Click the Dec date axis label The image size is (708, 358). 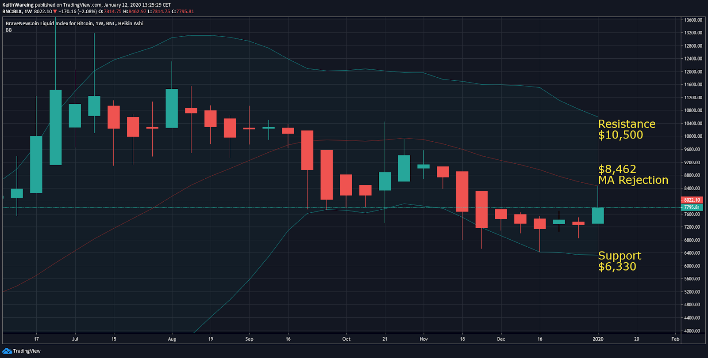501,339
